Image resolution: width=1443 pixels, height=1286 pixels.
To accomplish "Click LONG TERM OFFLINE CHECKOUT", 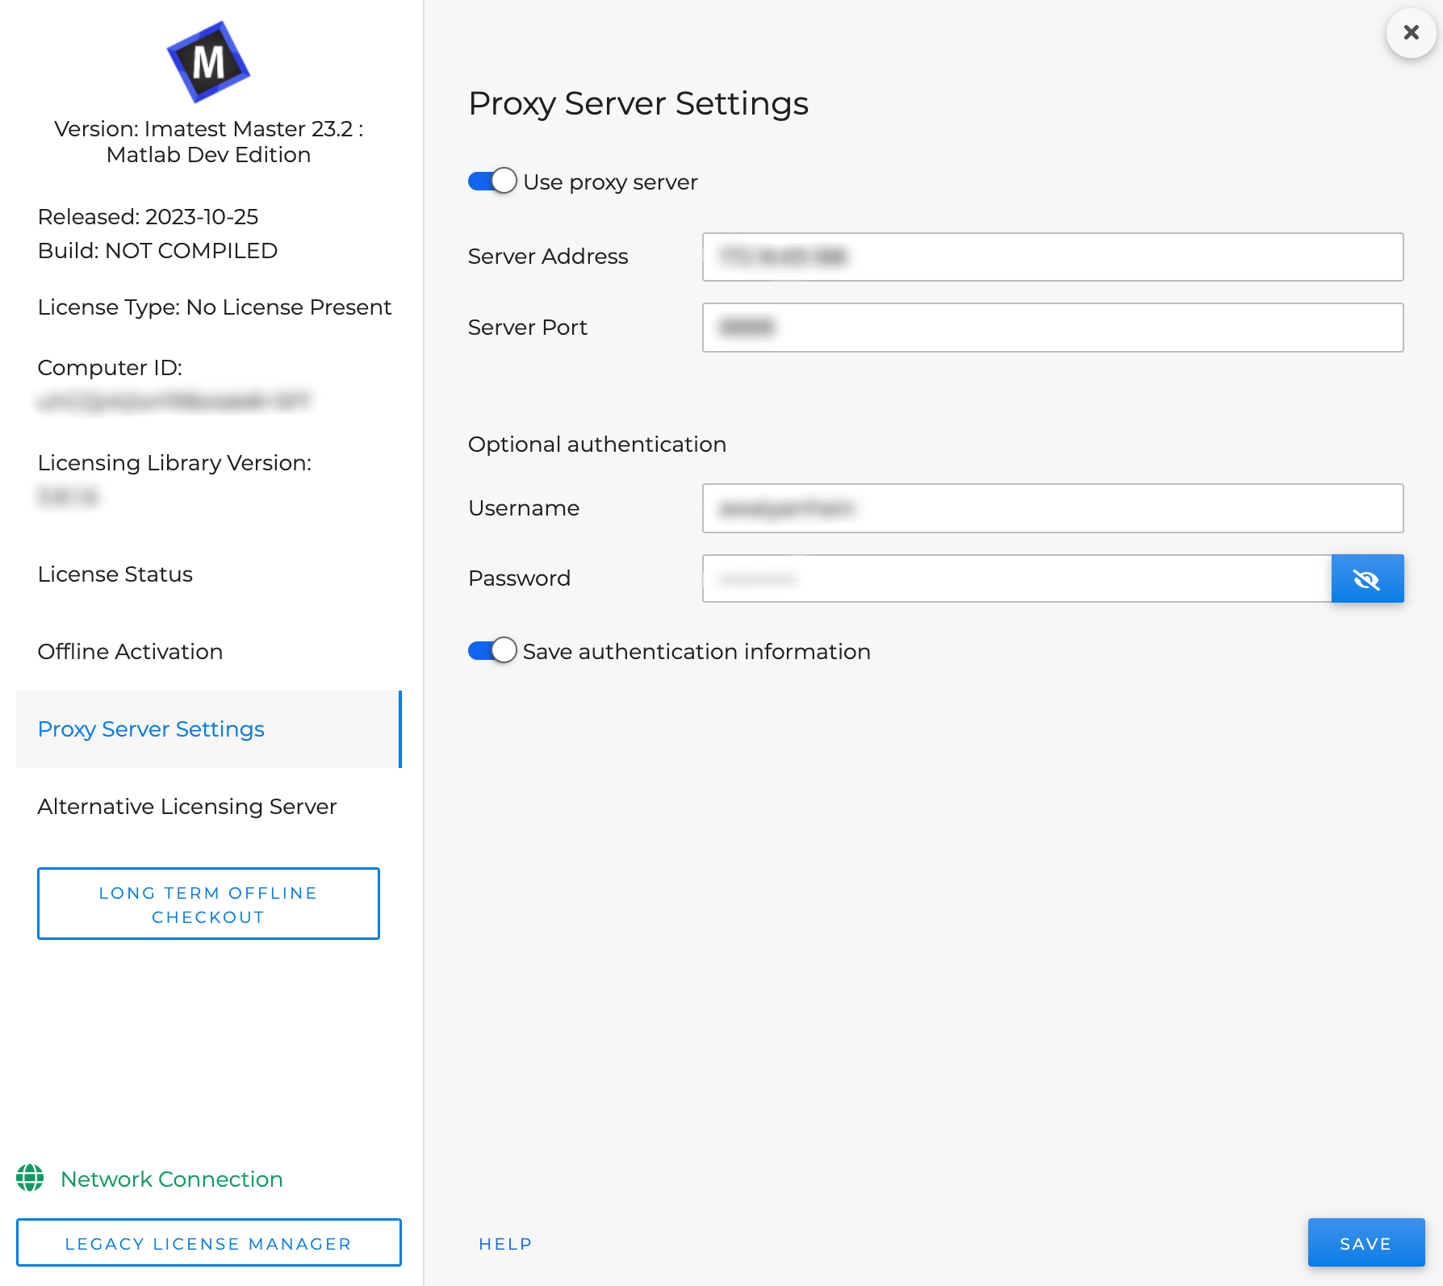I will coord(207,904).
